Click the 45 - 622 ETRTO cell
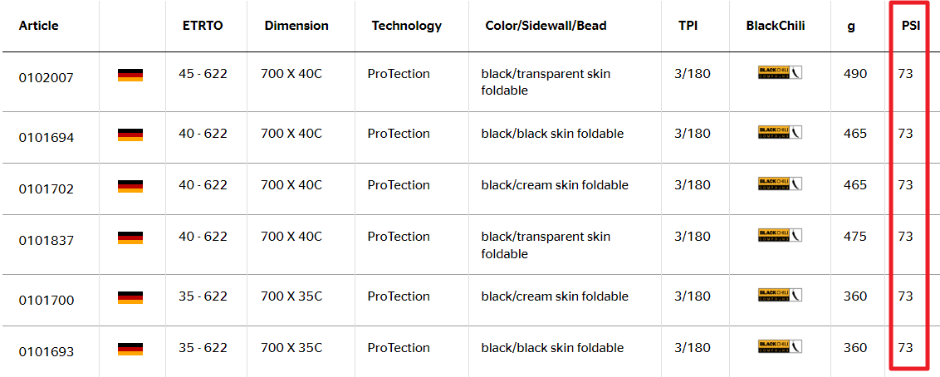This screenshot has width=940, height=377. tap(203, 74)
